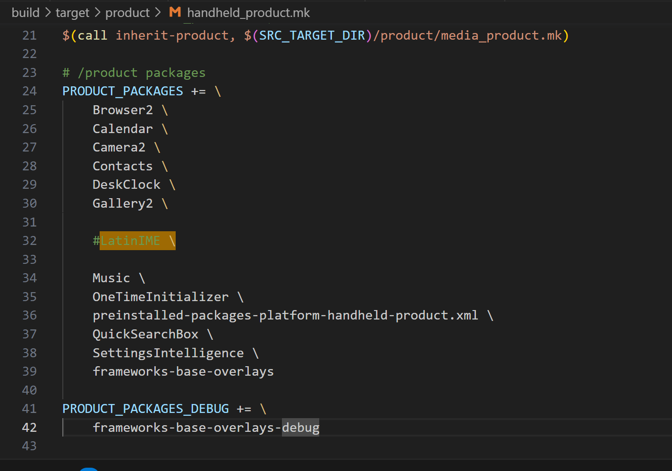Click 'PRODUCT_PACKAGES_DEBUG' on line 41
The width and height of the screenshot is (672, 471).
[145, 409]
